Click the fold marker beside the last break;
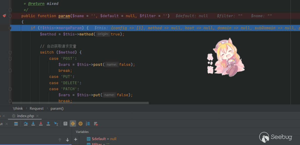The width and height of the screenshot is (300, 145). [x=10, y=101]
